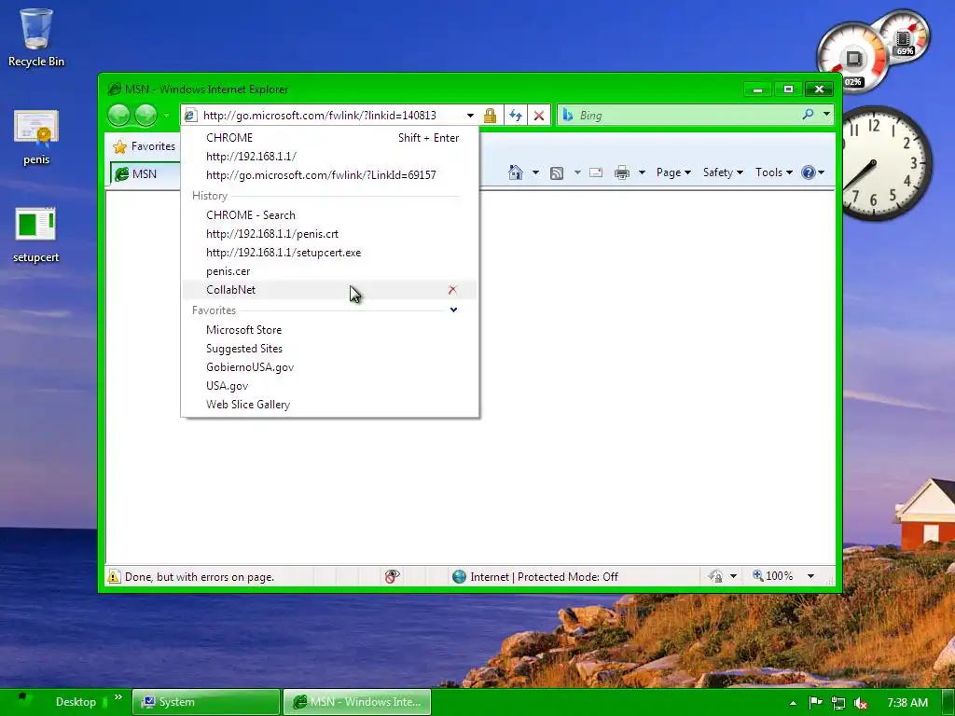
Task: Open the Safety menu
Action: click(723, 172)
